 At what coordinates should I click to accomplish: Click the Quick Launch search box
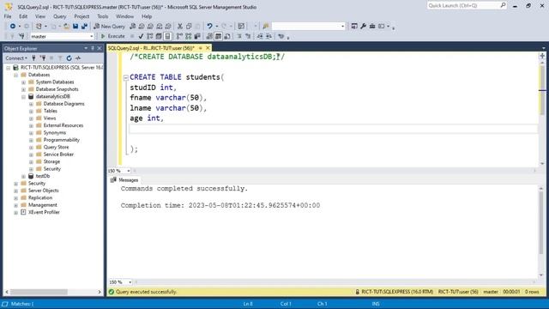pyautogui.click(x=467, y=6)
